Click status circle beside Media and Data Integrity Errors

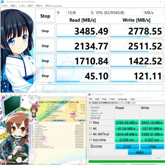click(30, 146)
